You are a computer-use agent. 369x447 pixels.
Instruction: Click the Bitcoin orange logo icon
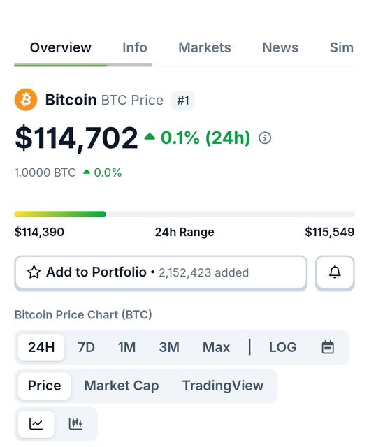[26, 100]
